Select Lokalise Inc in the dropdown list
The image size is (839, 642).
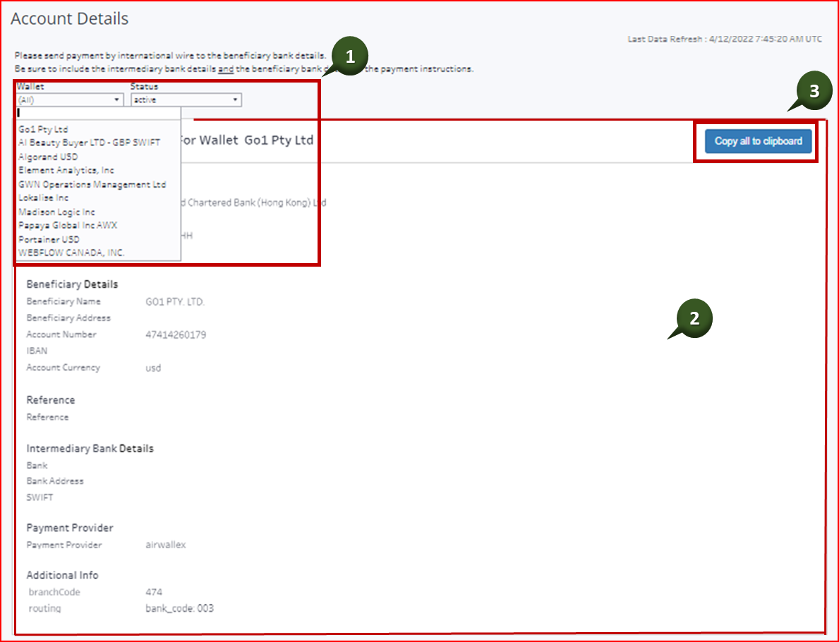point(43,198)
